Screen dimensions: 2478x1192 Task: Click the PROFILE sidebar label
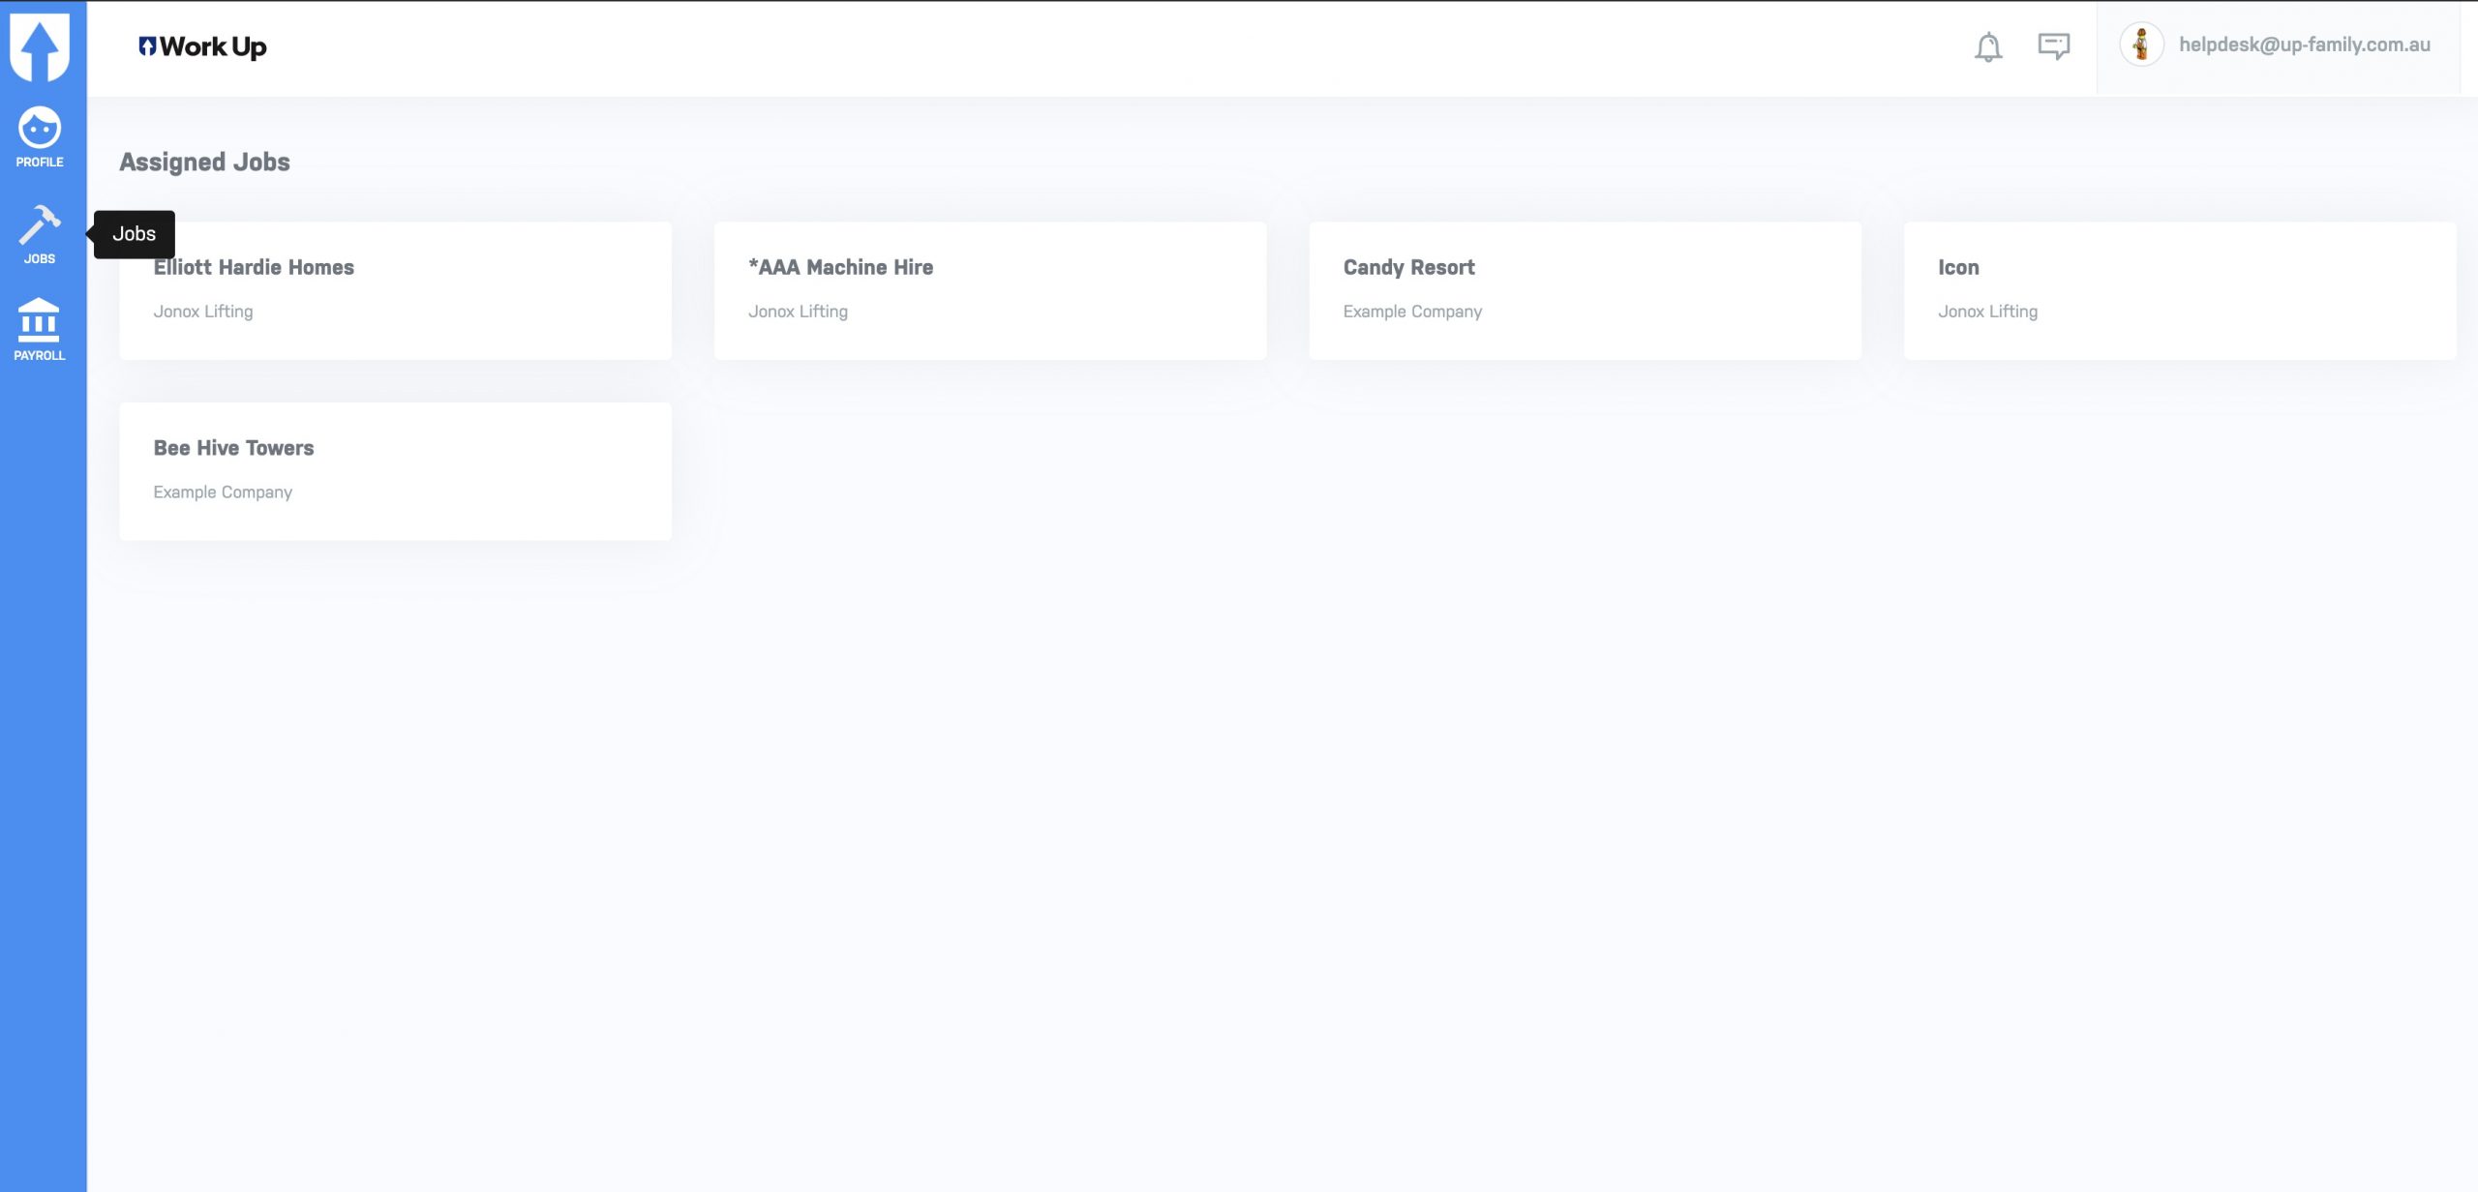[x=40, y=163]
